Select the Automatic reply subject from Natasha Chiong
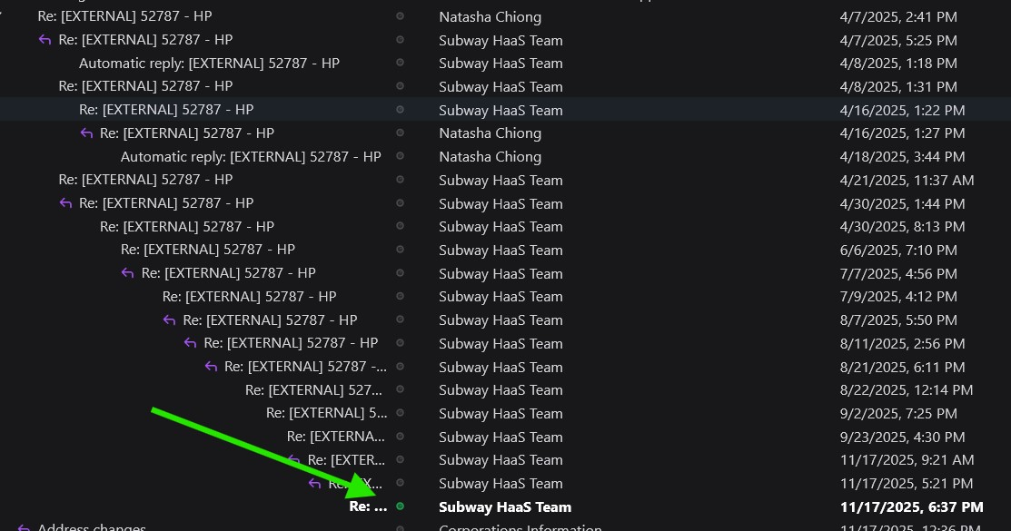This screenshot has height=531, width=1011. (x=251, y=157)
